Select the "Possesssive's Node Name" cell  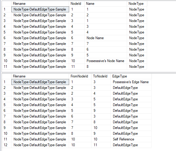coord(106,61)
